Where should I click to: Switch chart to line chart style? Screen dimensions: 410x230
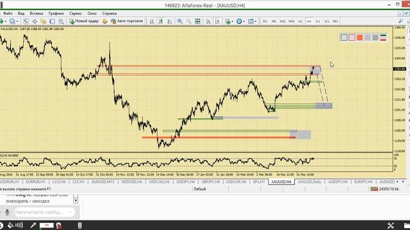pyautogui.click(x=170, y=21)
